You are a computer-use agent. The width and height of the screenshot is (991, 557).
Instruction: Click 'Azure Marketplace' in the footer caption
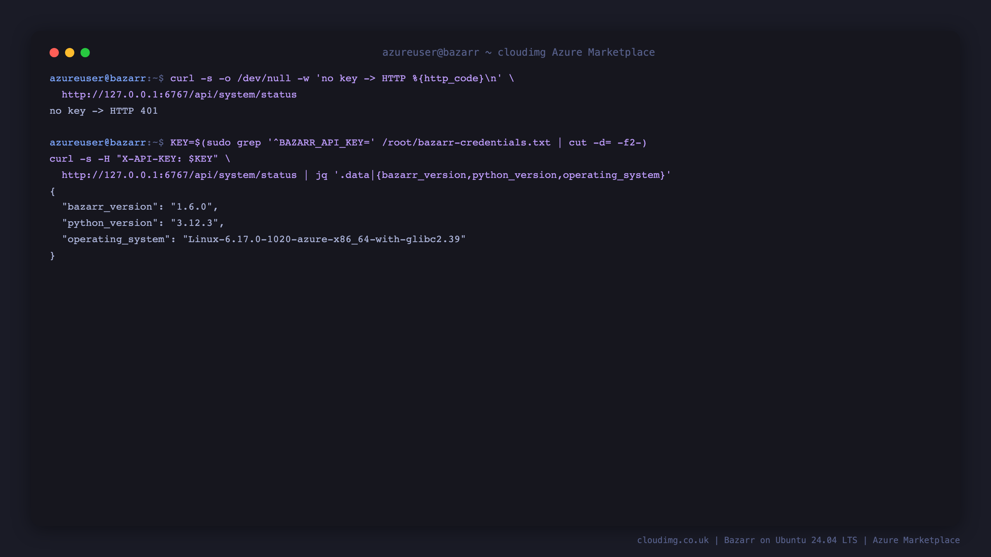point(916,540)
